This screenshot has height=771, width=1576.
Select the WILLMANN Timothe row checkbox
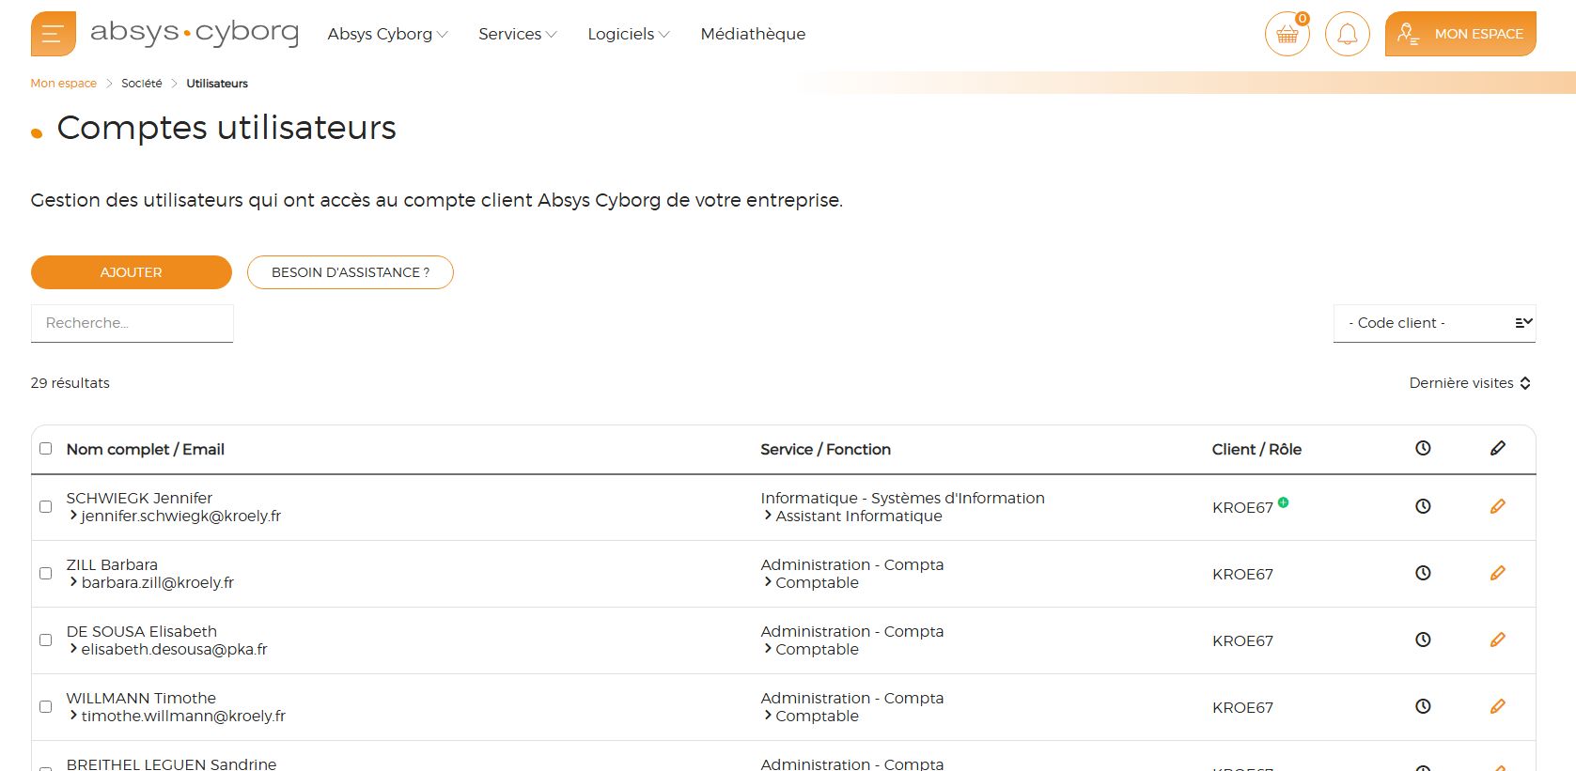[x=45, y=706]
